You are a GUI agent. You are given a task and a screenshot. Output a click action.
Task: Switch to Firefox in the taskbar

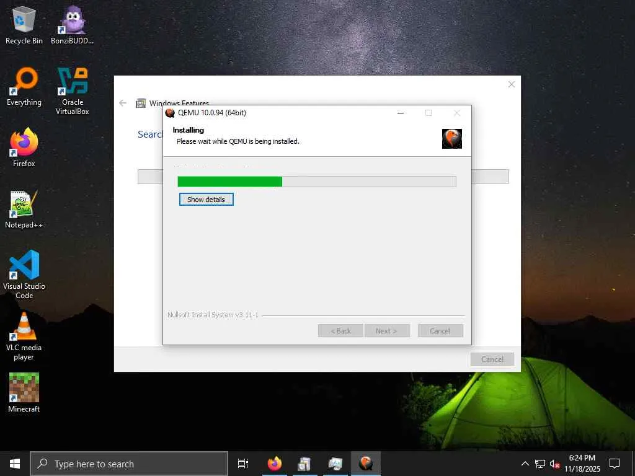[x=275, y=464]
